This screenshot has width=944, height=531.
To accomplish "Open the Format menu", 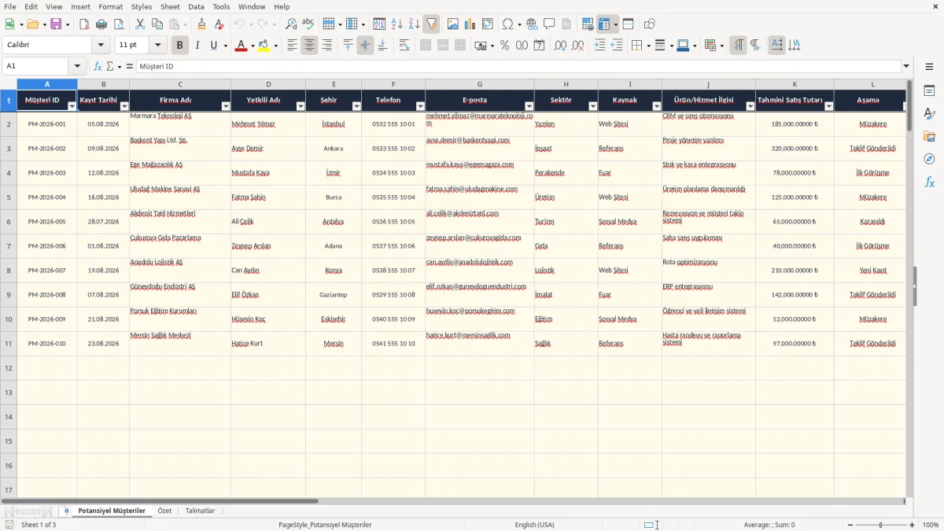I will click(111, 6).
